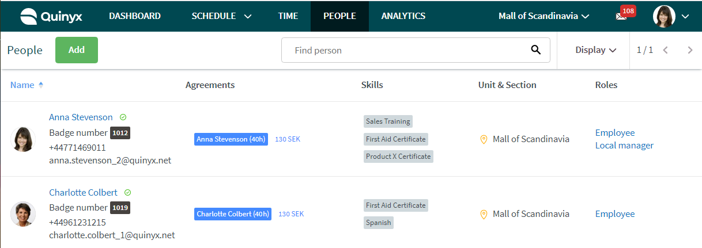Screen dimensions: 702x248
Task: Click the green Add button
Action: click(77, 50)
